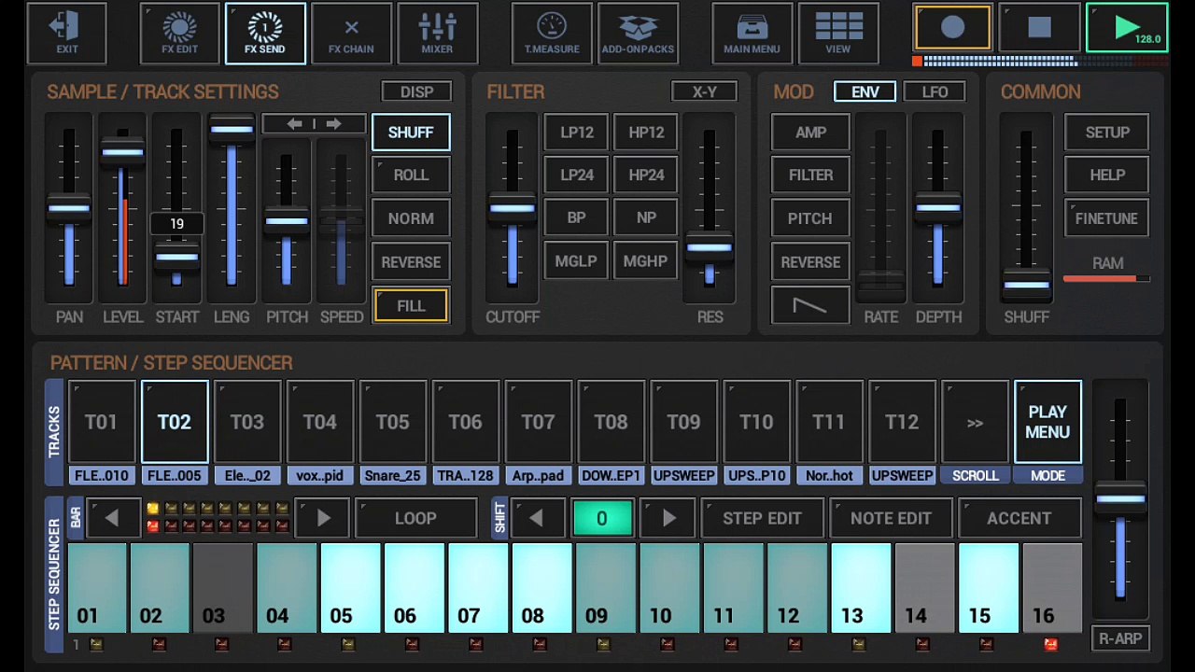Adjust the RES slider
Screen dimensions: 1195x672
coord(710,208)
